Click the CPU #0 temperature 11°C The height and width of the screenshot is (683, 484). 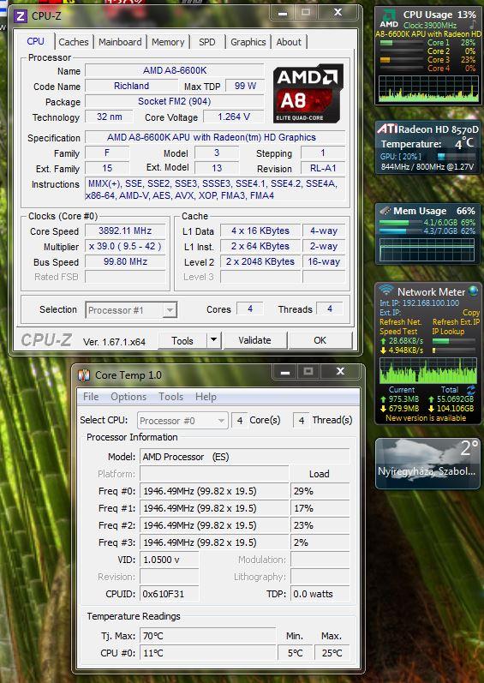(x=207, y=653)
